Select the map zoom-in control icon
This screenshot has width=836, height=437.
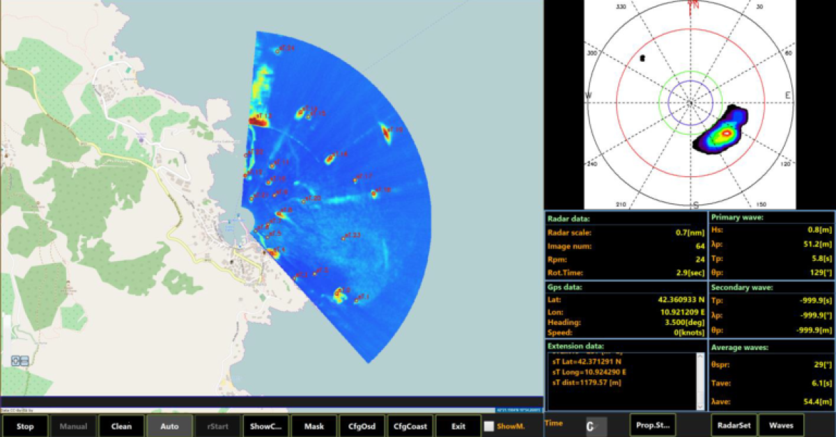[x=15, y=360]
